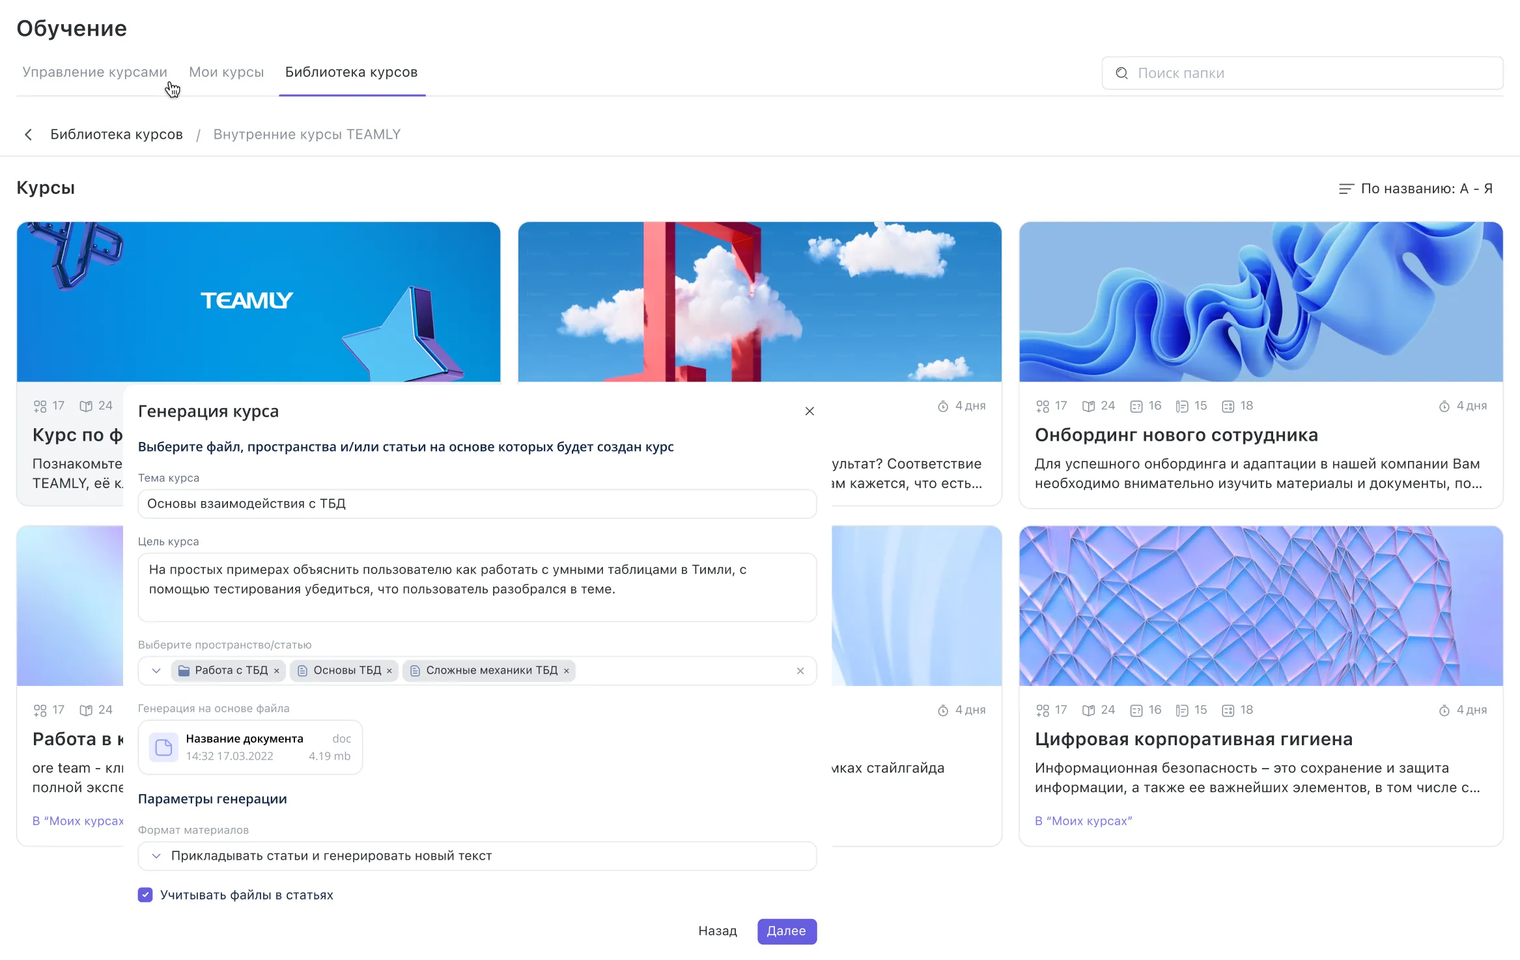Remove the Основы ТБД chip

(389, 671)
